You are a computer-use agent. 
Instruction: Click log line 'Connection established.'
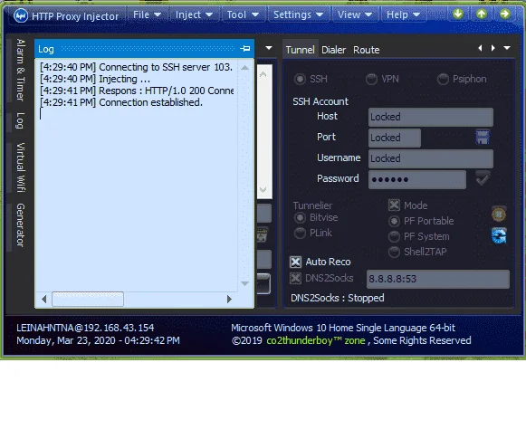click(121, 102)
